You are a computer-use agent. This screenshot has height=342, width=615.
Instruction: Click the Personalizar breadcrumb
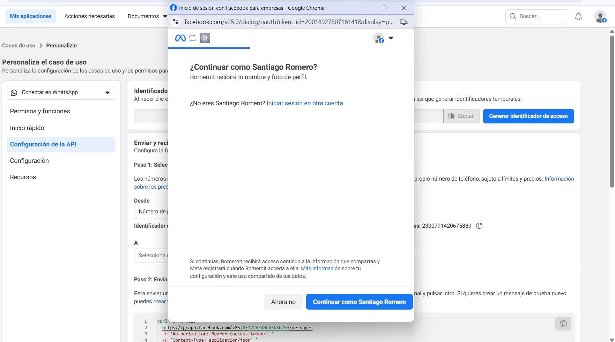pyautogui.click(x=62, y=46)
